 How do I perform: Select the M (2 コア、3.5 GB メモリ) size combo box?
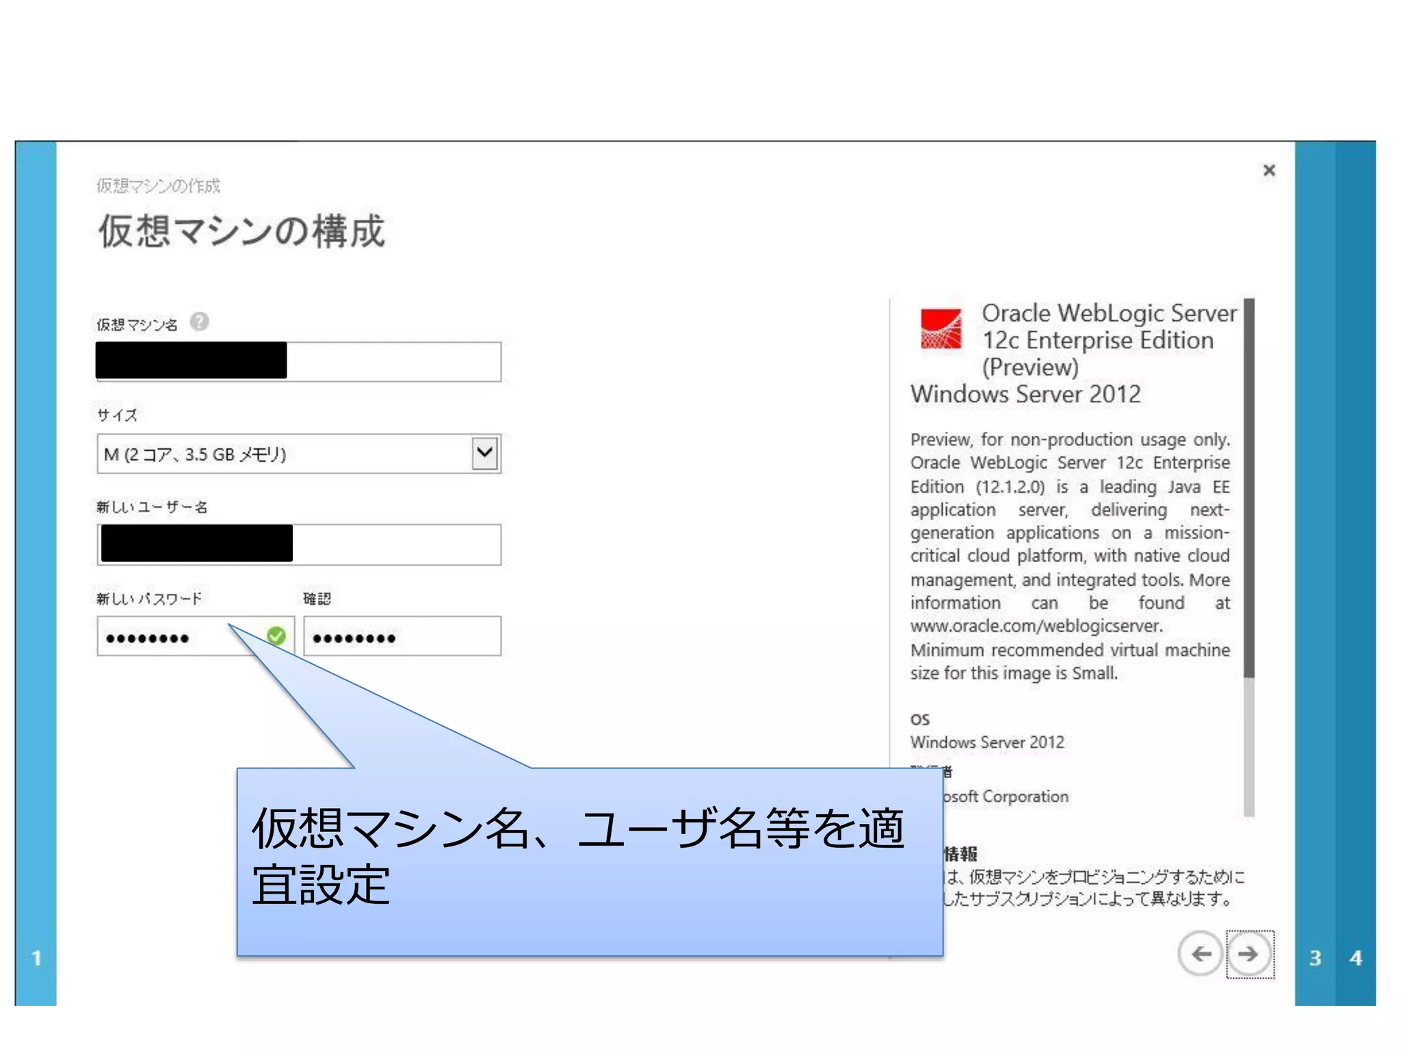(299, 454)
